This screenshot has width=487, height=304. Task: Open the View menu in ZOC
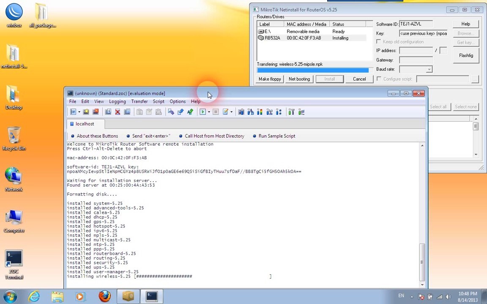click(99, 101)
